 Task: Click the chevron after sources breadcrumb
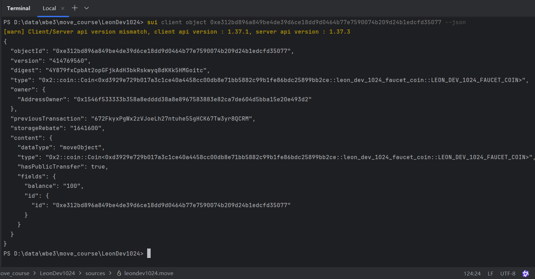(x=110, y=273)
